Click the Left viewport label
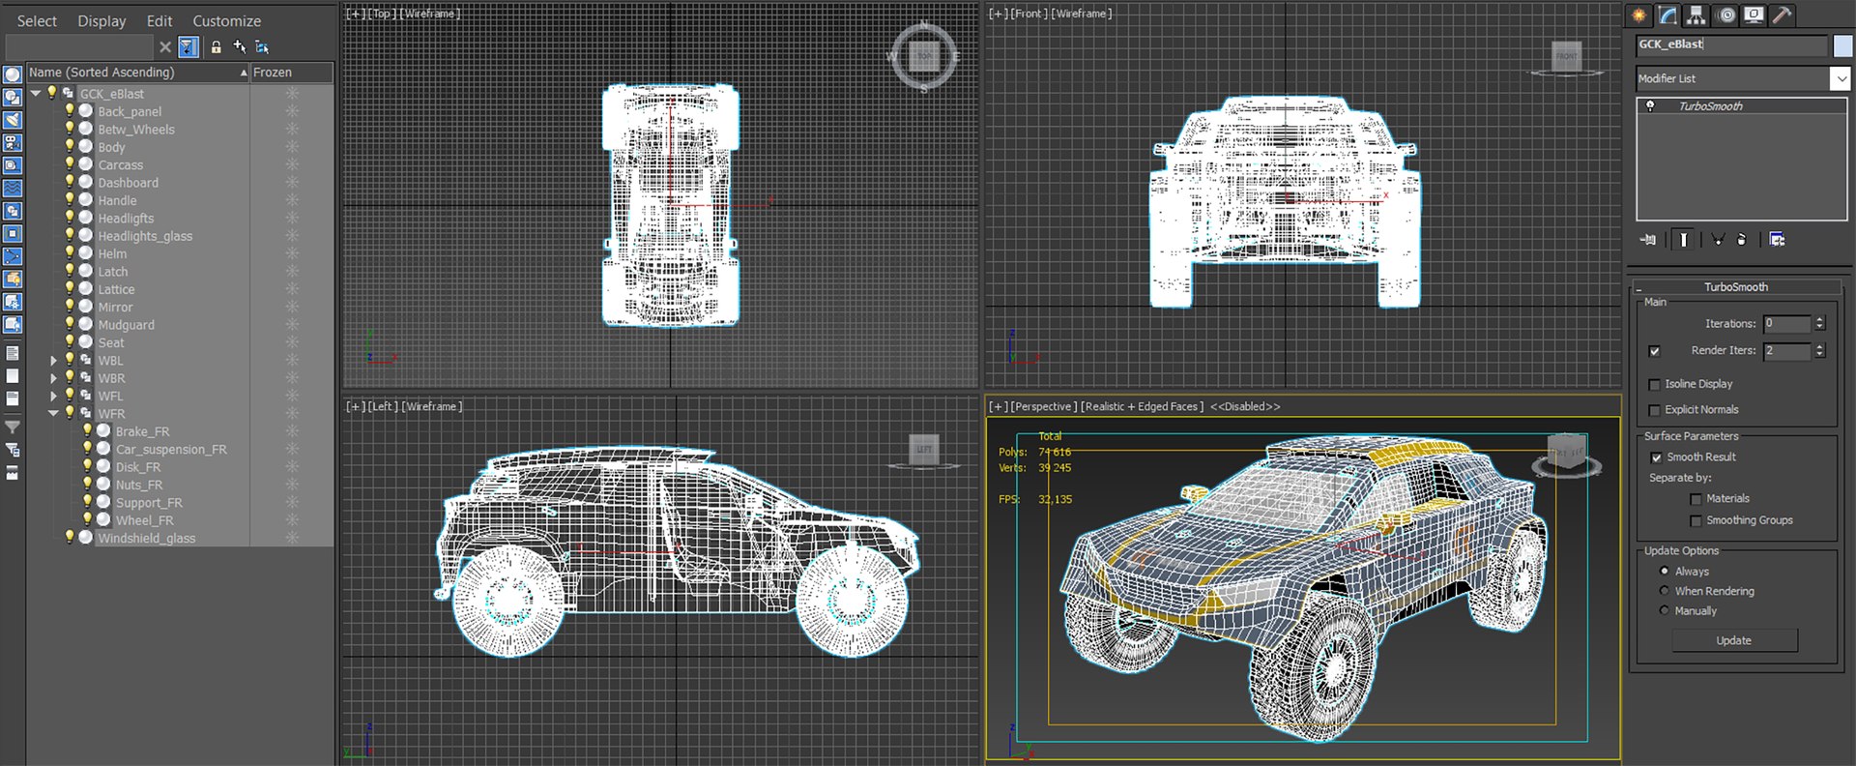 (383, 407)
